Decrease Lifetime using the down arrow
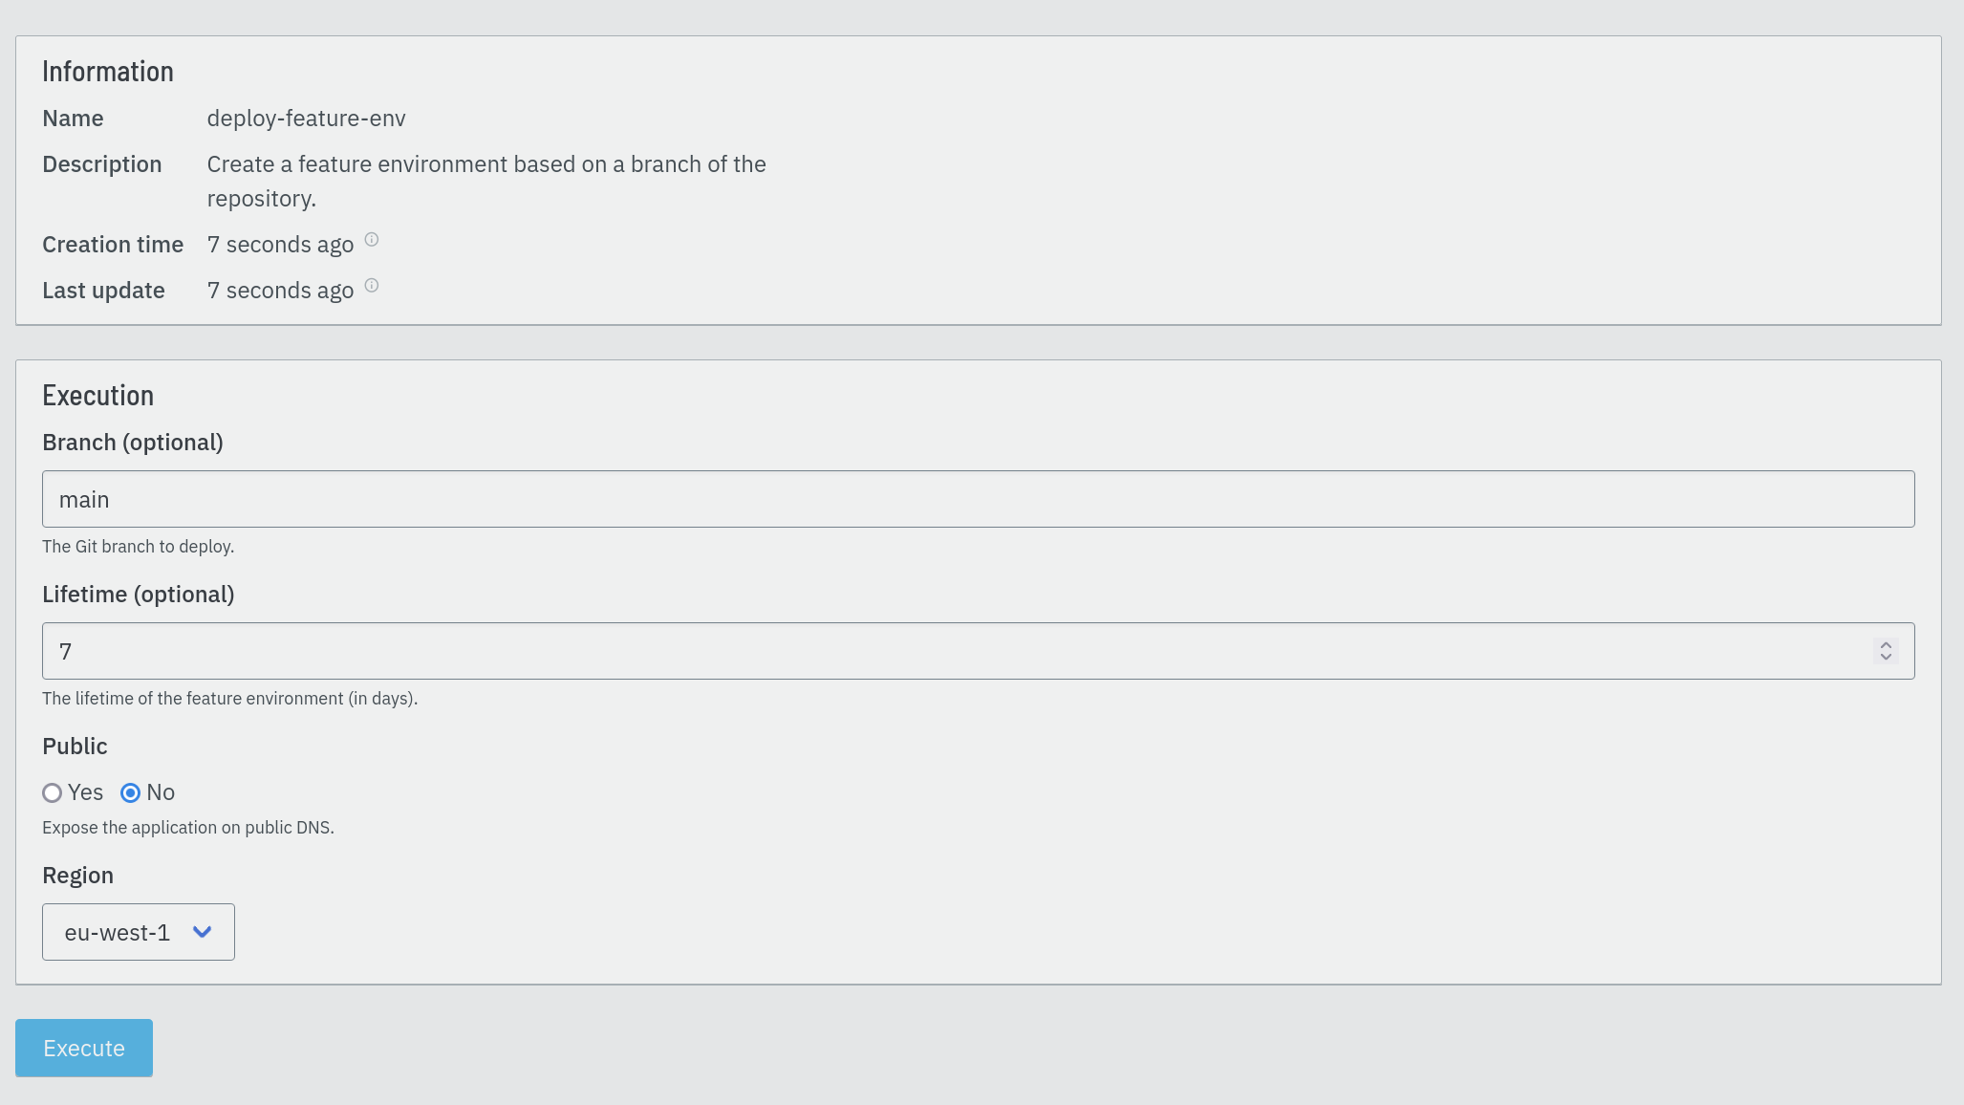 [x=1886, y=657]
